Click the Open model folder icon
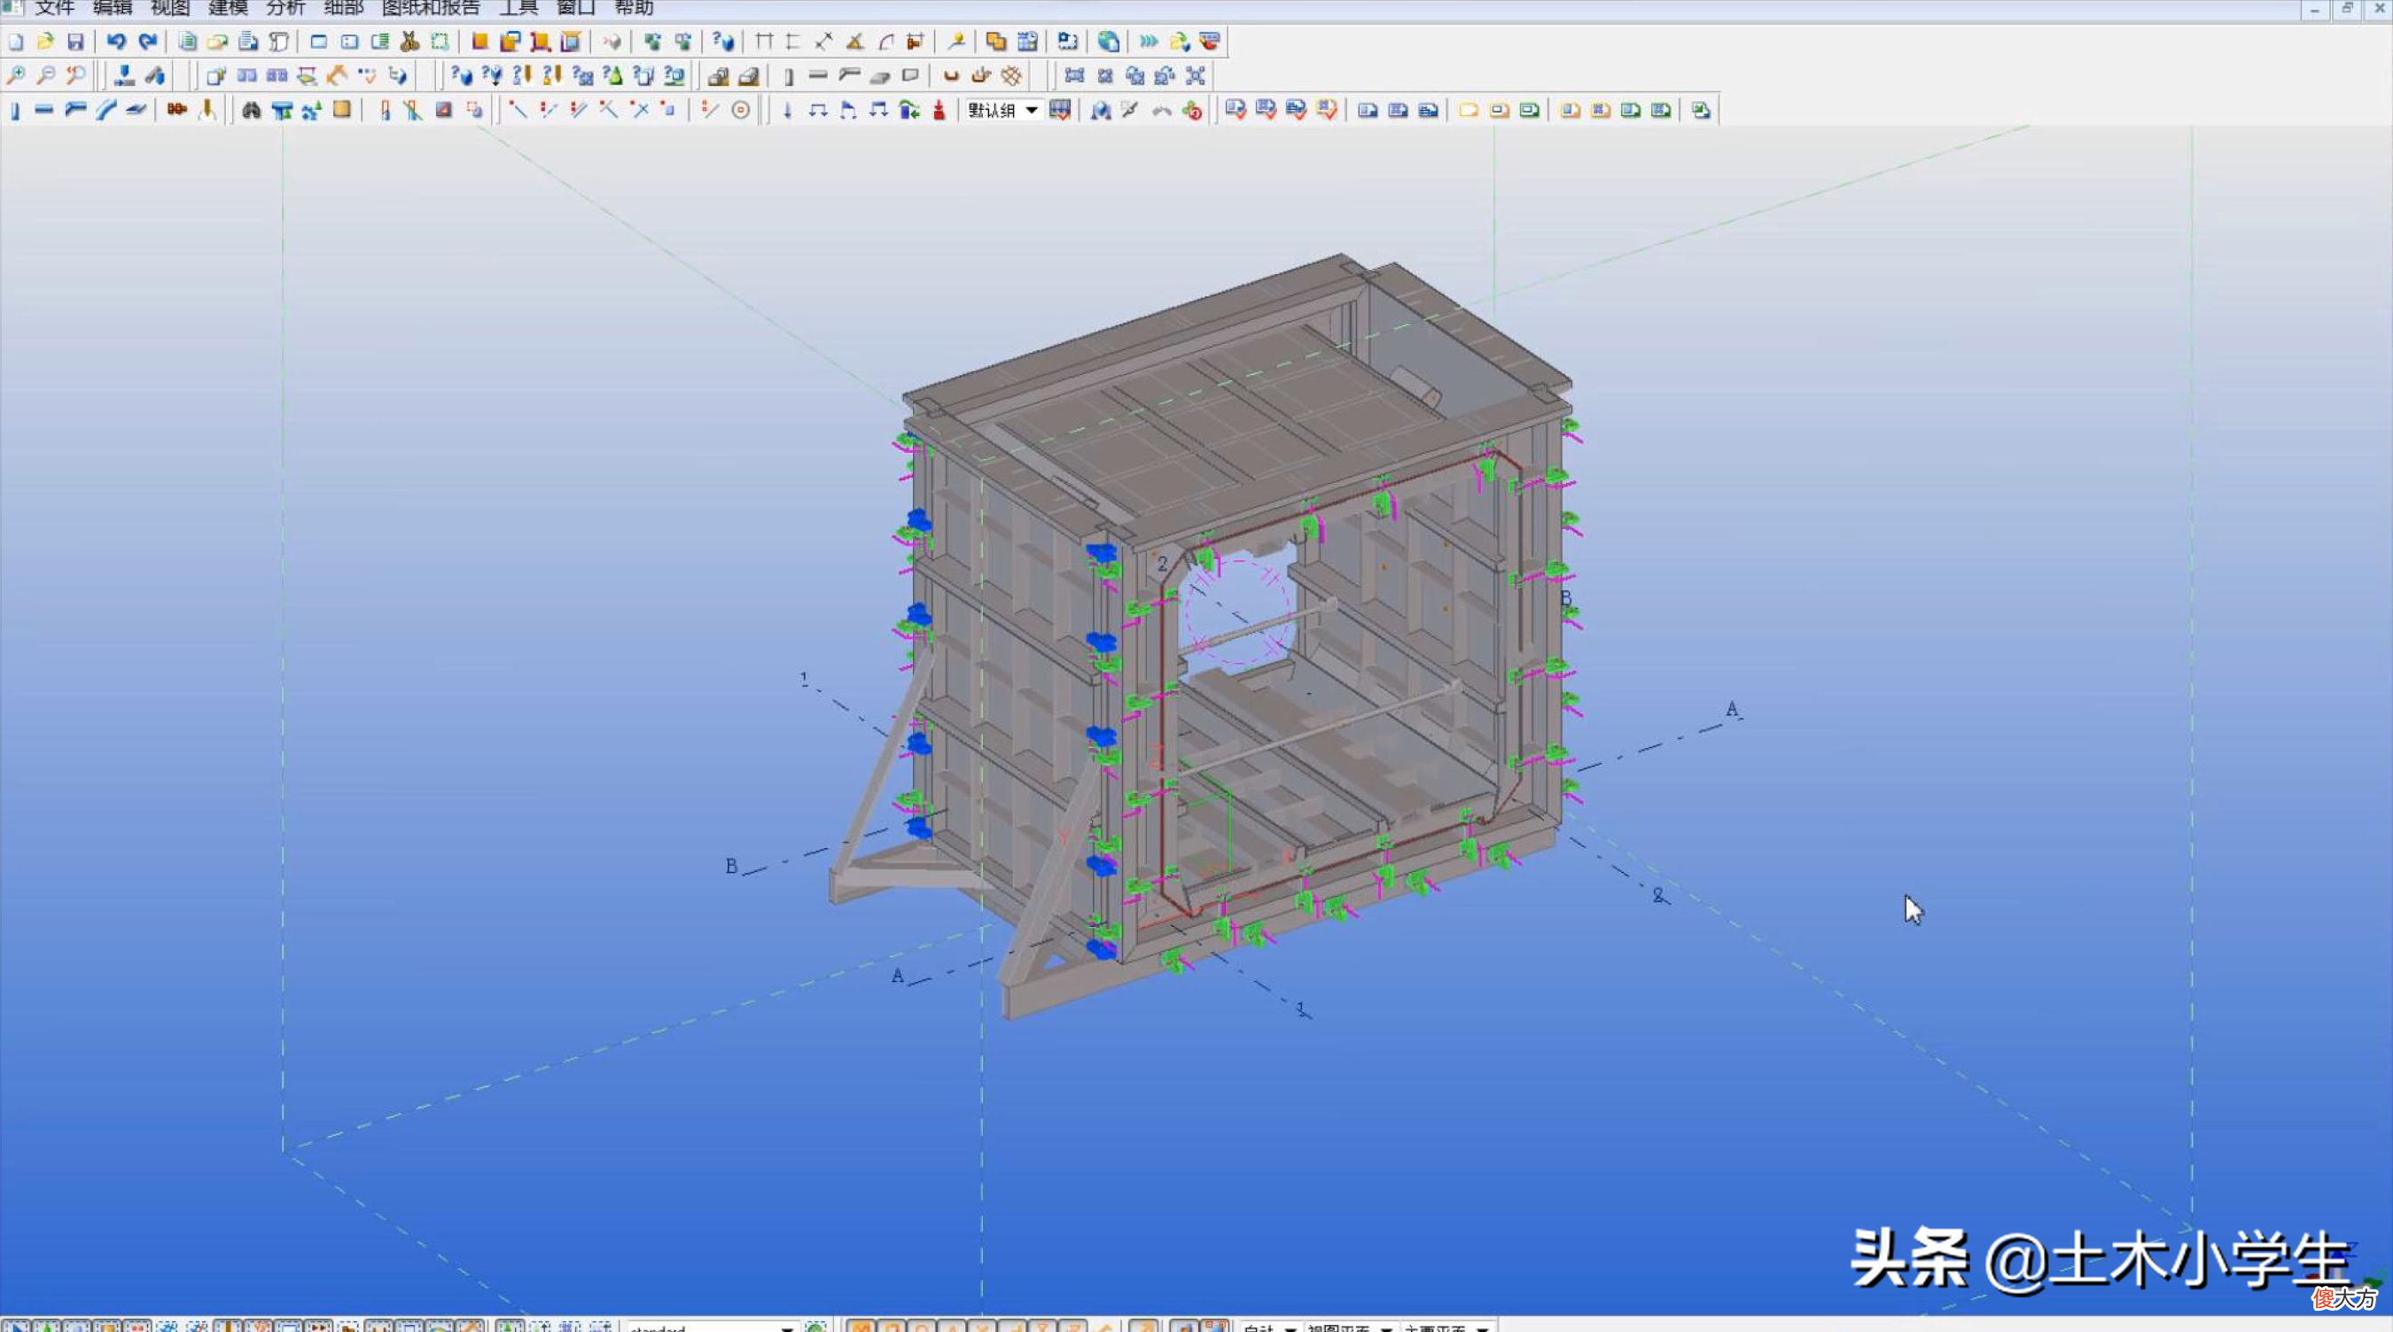The image size is (2393, 1332). tap(45, 42)
